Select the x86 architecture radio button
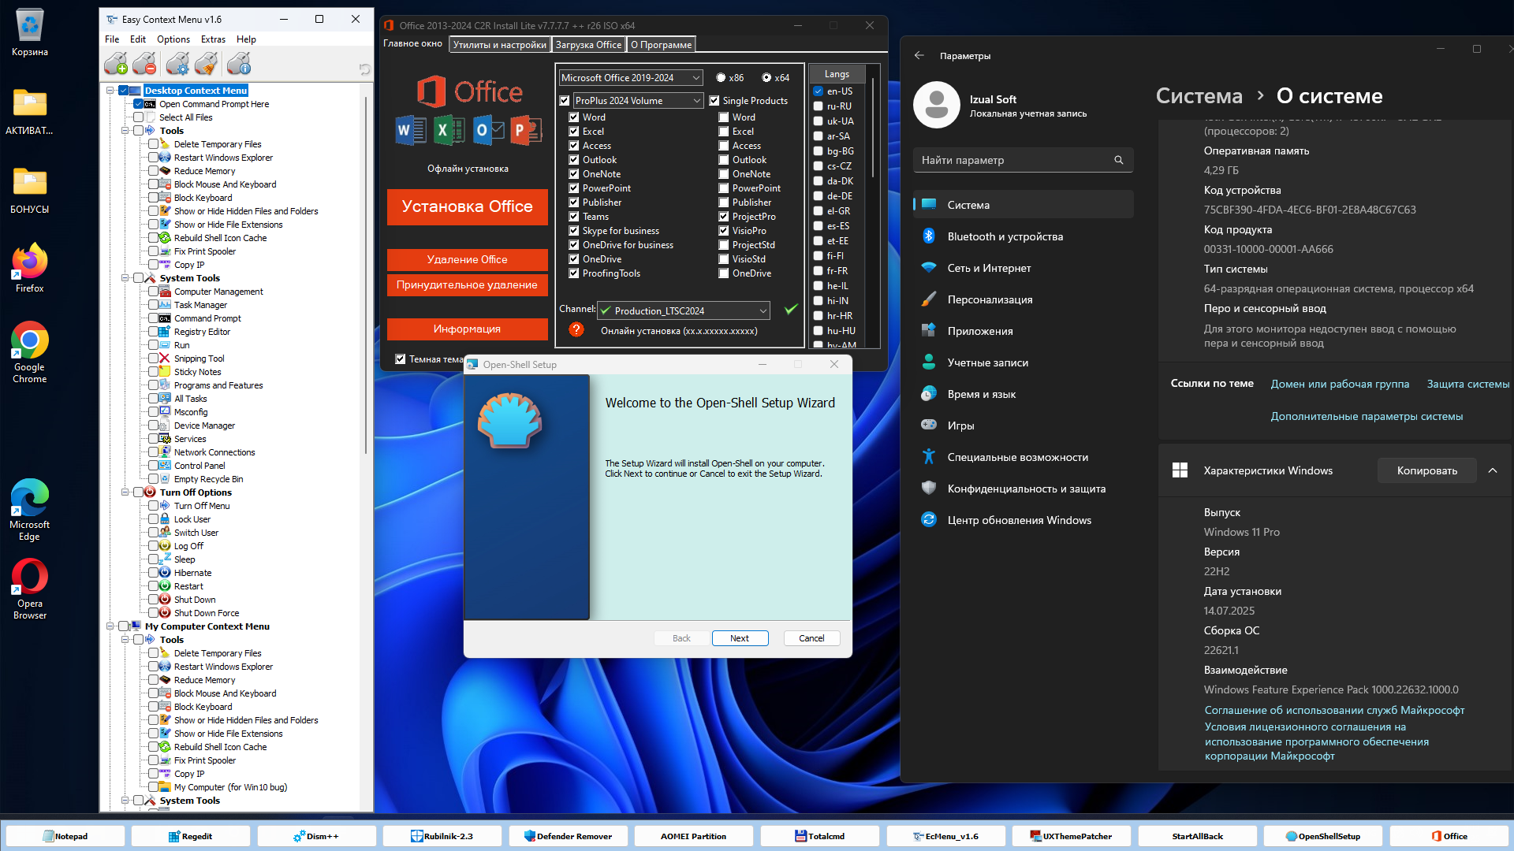This screenshot has width=1514, height=851. 721,78
